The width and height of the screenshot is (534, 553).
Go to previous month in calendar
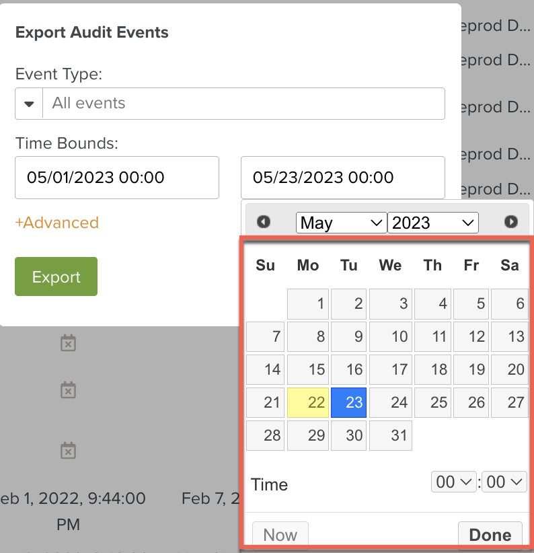pyautogui.click(x=264, y=222)
